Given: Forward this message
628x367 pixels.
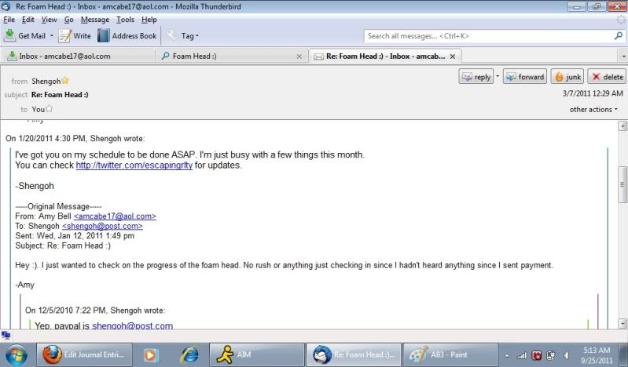Looking at the screenshot, I should [525, 77].
